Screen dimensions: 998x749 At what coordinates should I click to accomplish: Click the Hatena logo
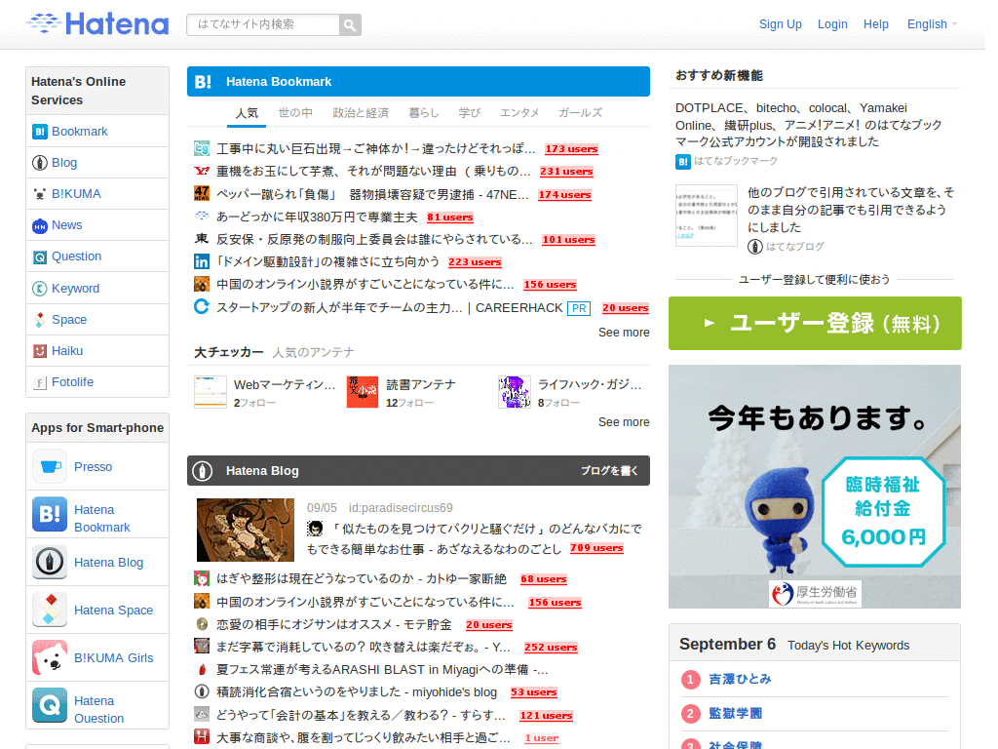click(97, 23)
